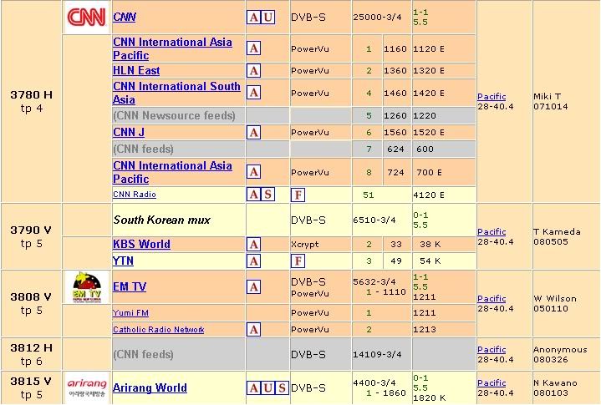This screenshot has width=601, height=405.
Task: Click the Anonymous 080326 source cell
Action: (566, 354)
